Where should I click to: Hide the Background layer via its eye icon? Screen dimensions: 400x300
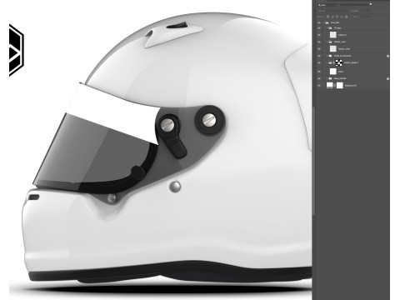(x=319, y=86)
